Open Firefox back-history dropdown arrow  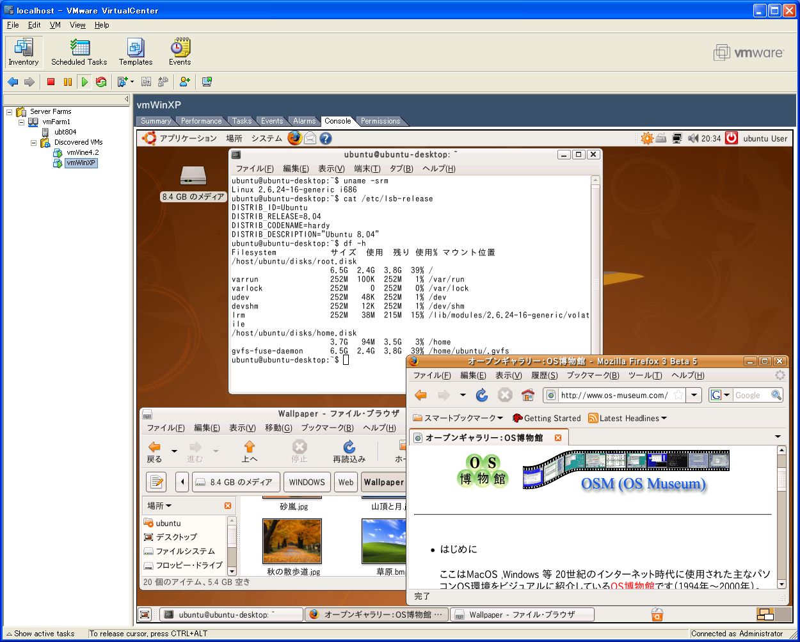[463, 395]
